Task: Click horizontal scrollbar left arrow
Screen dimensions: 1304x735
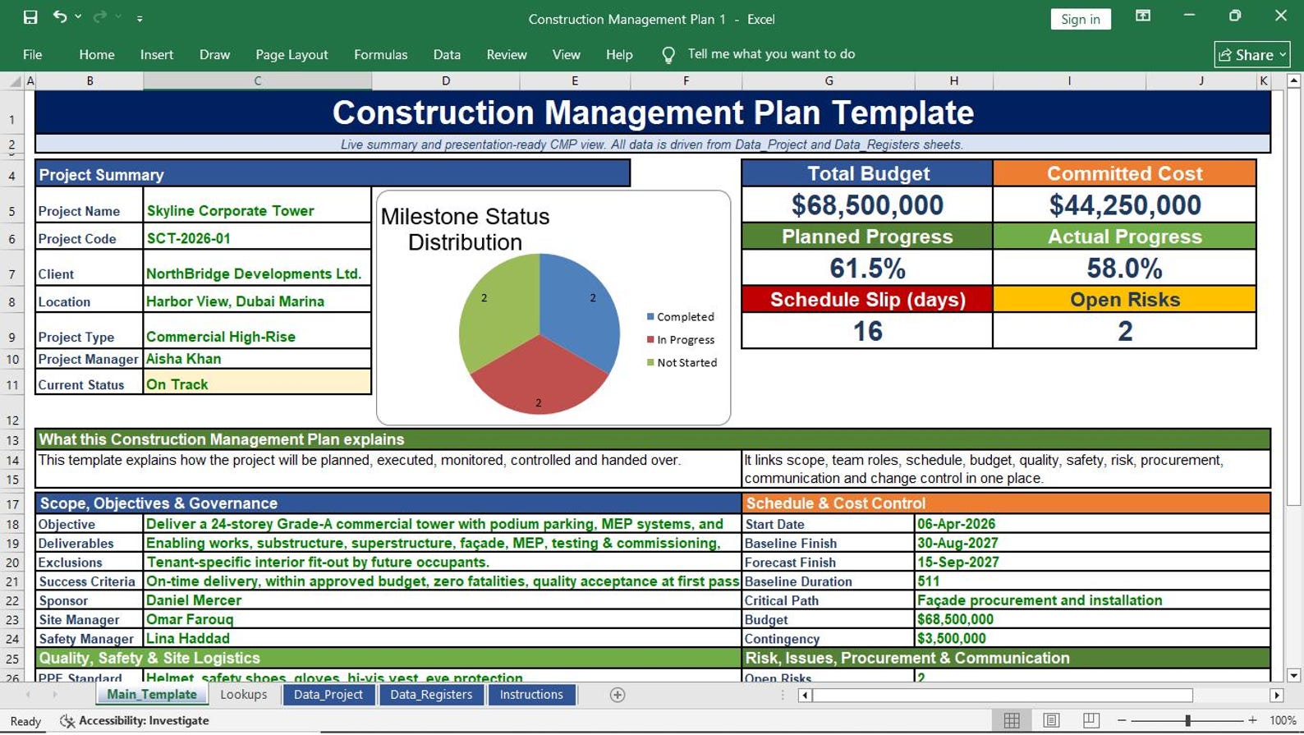Action: click(806, 696)
